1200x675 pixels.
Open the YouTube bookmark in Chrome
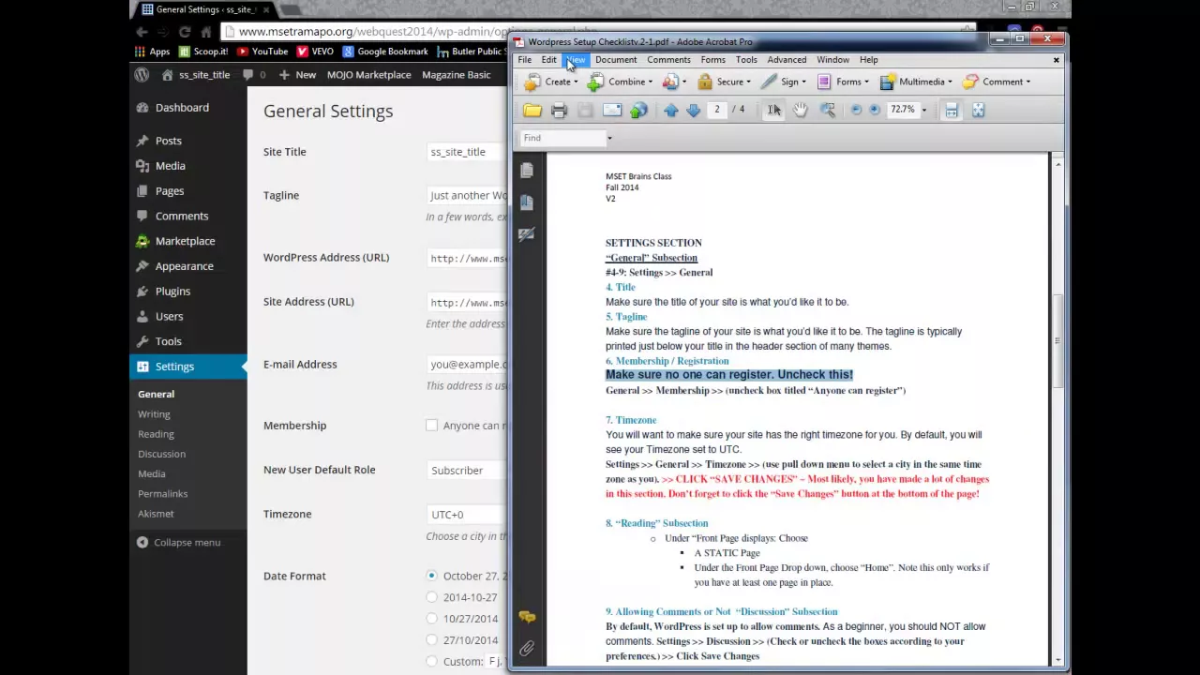point(262,52)
